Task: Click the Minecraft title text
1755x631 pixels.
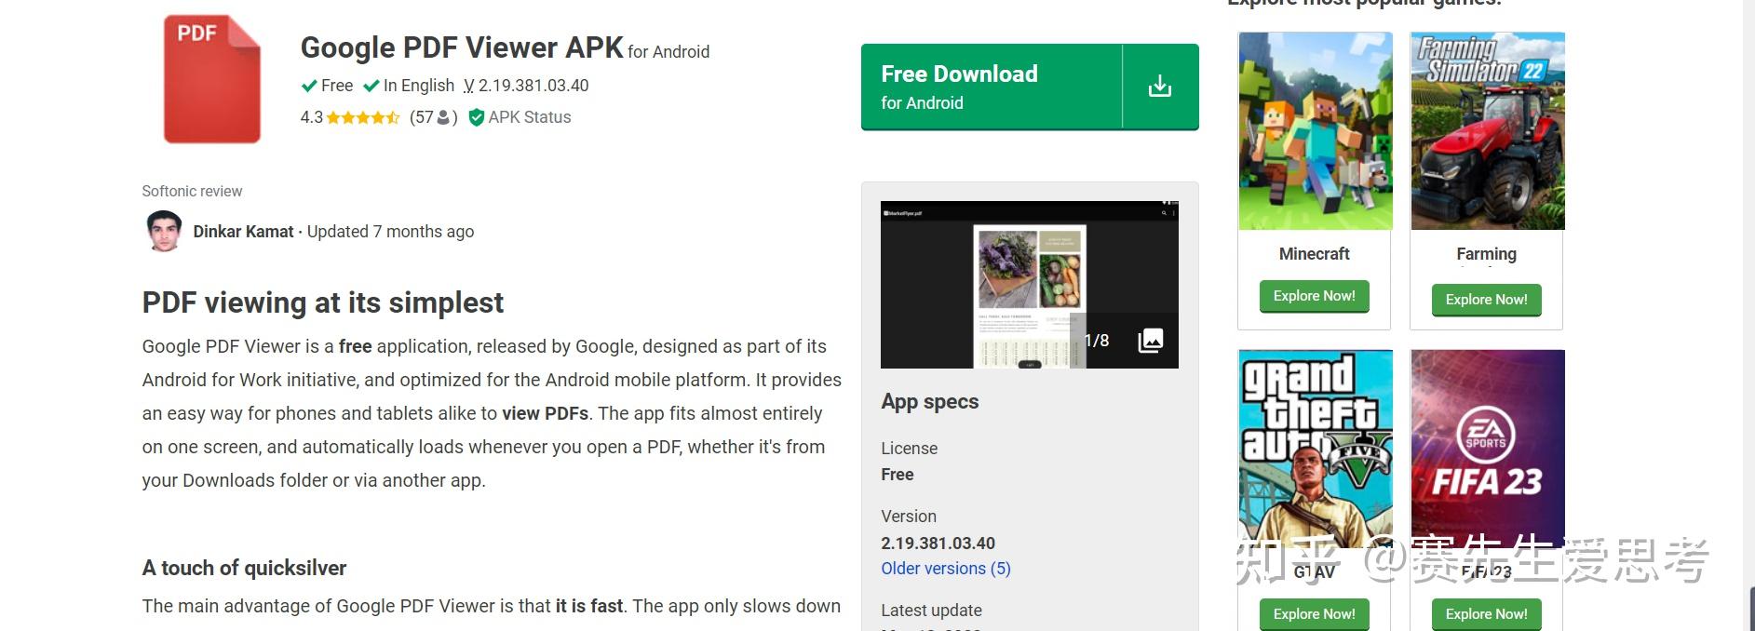Action: pos(1314,254)
